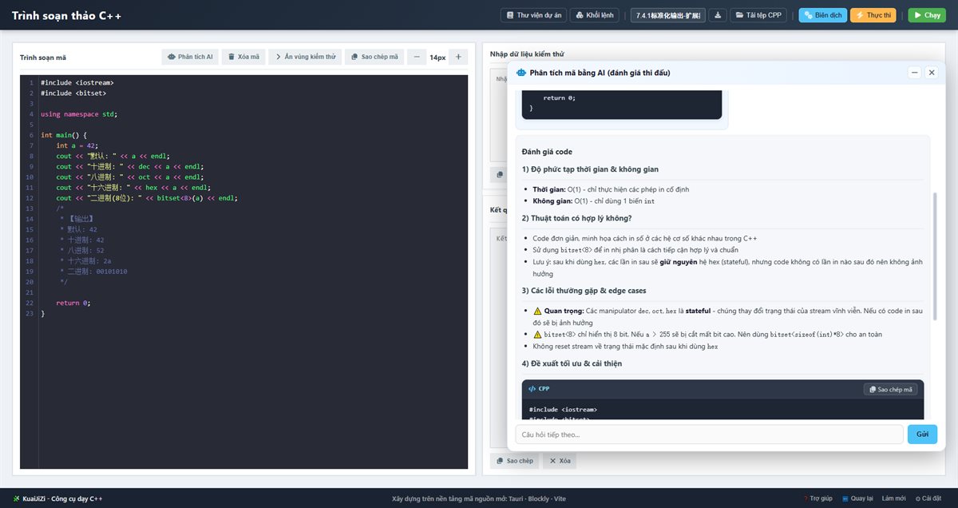The width and height of the screenshot is (958, 508).
Task: Increase editor font size with plus
Action: click(x=458, y=57)
